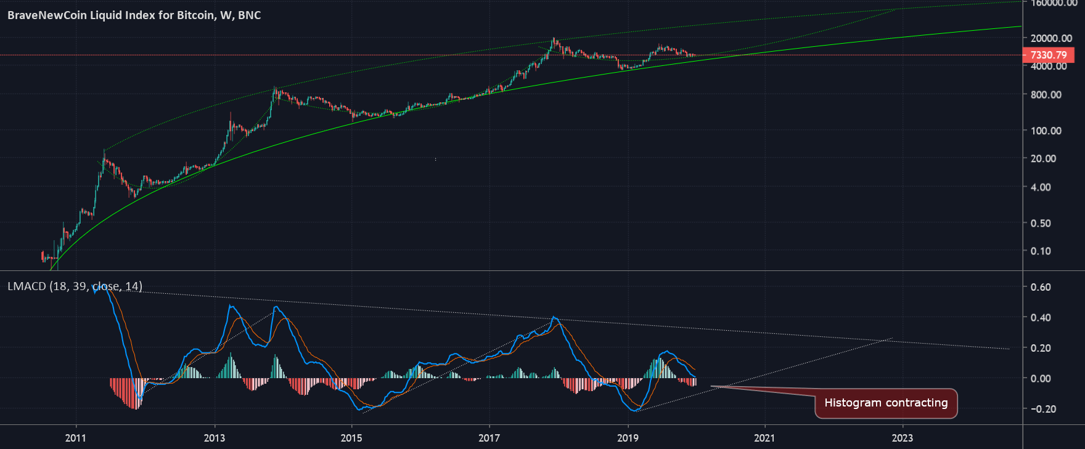This screenshot has width=1085, height=449.
Task: Click the 0.60 LMACD axis label
Action: click(x=1041, y=287)
